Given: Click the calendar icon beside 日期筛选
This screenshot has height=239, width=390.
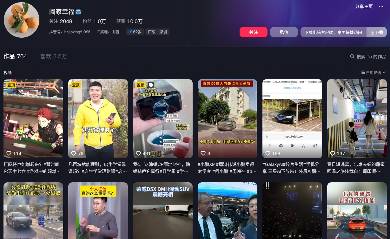Looking at the screenshot, I should 363,72.
